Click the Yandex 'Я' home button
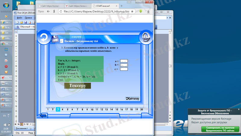Viewport: 241px width, 136px height. (54, 11)
